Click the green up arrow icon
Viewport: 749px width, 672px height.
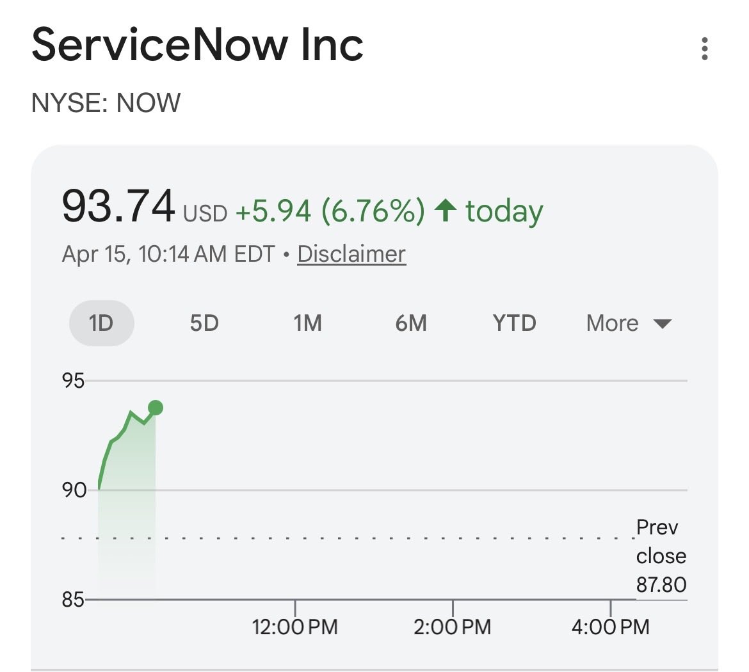pyautogui.click(x=446, y=210)
